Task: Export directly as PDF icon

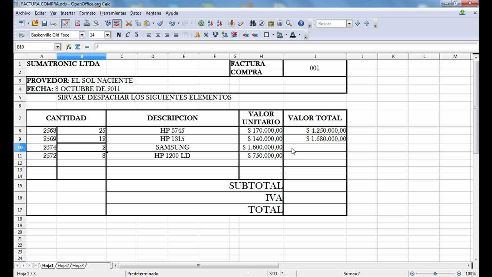Action: (78, 23)
